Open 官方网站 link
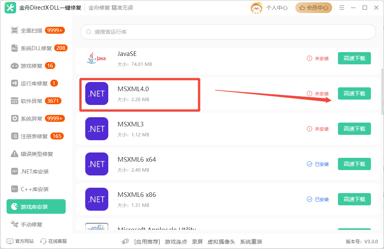Screen dimensions: 384x249 point(25,241)
